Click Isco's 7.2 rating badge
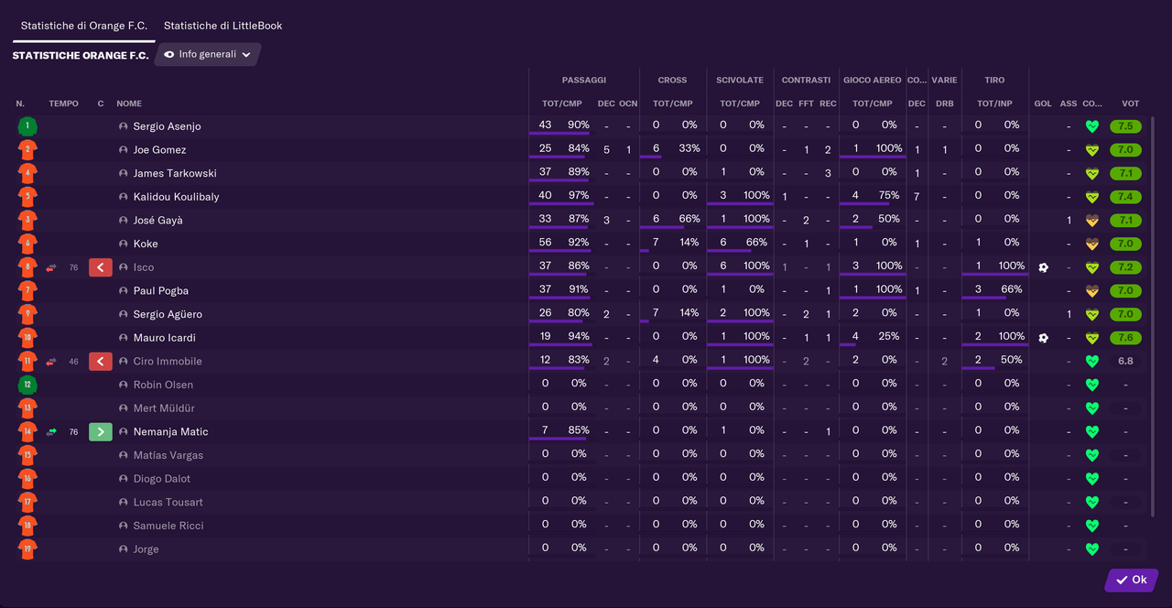The image size is (1172, 608). click(x=1125, y=267)
